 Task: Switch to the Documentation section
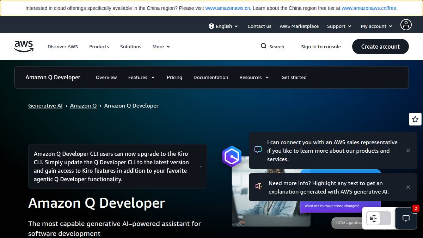point(211,77)
